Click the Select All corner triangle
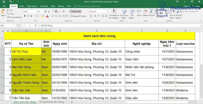The height and width of the screenshot is (104, 203). point(2,31)
